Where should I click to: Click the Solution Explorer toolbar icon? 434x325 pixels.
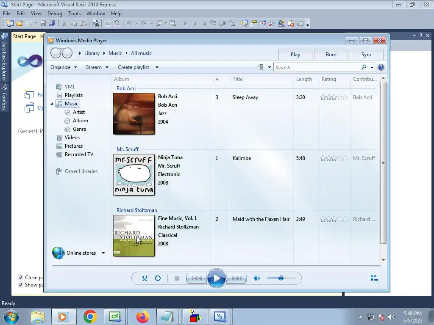[x=244, y=24]
